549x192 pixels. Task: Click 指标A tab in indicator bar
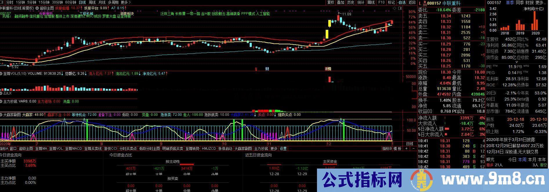point(4,149)
